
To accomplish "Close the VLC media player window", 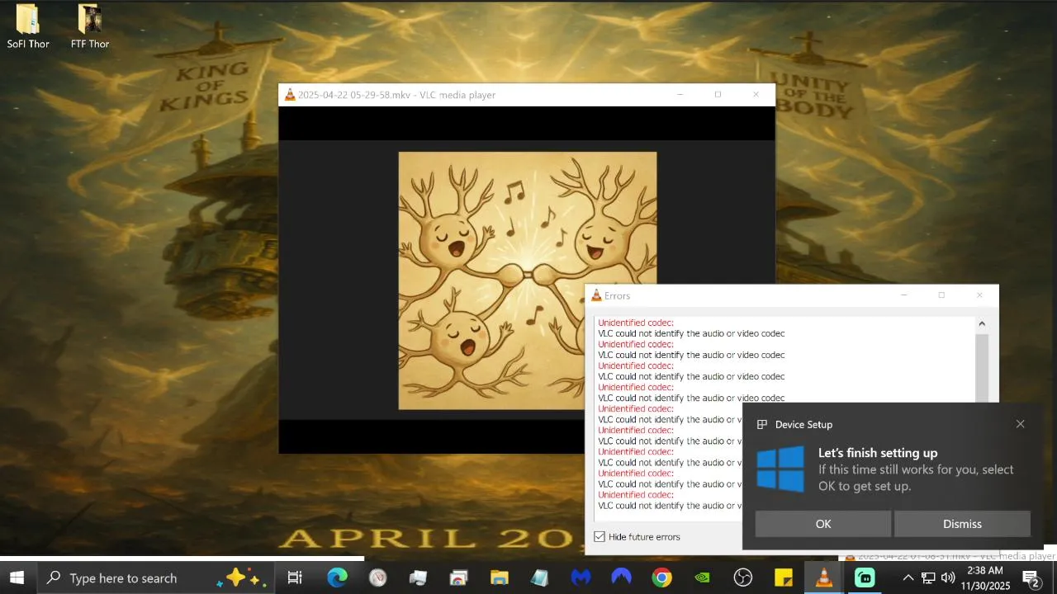I will [756, 95].
